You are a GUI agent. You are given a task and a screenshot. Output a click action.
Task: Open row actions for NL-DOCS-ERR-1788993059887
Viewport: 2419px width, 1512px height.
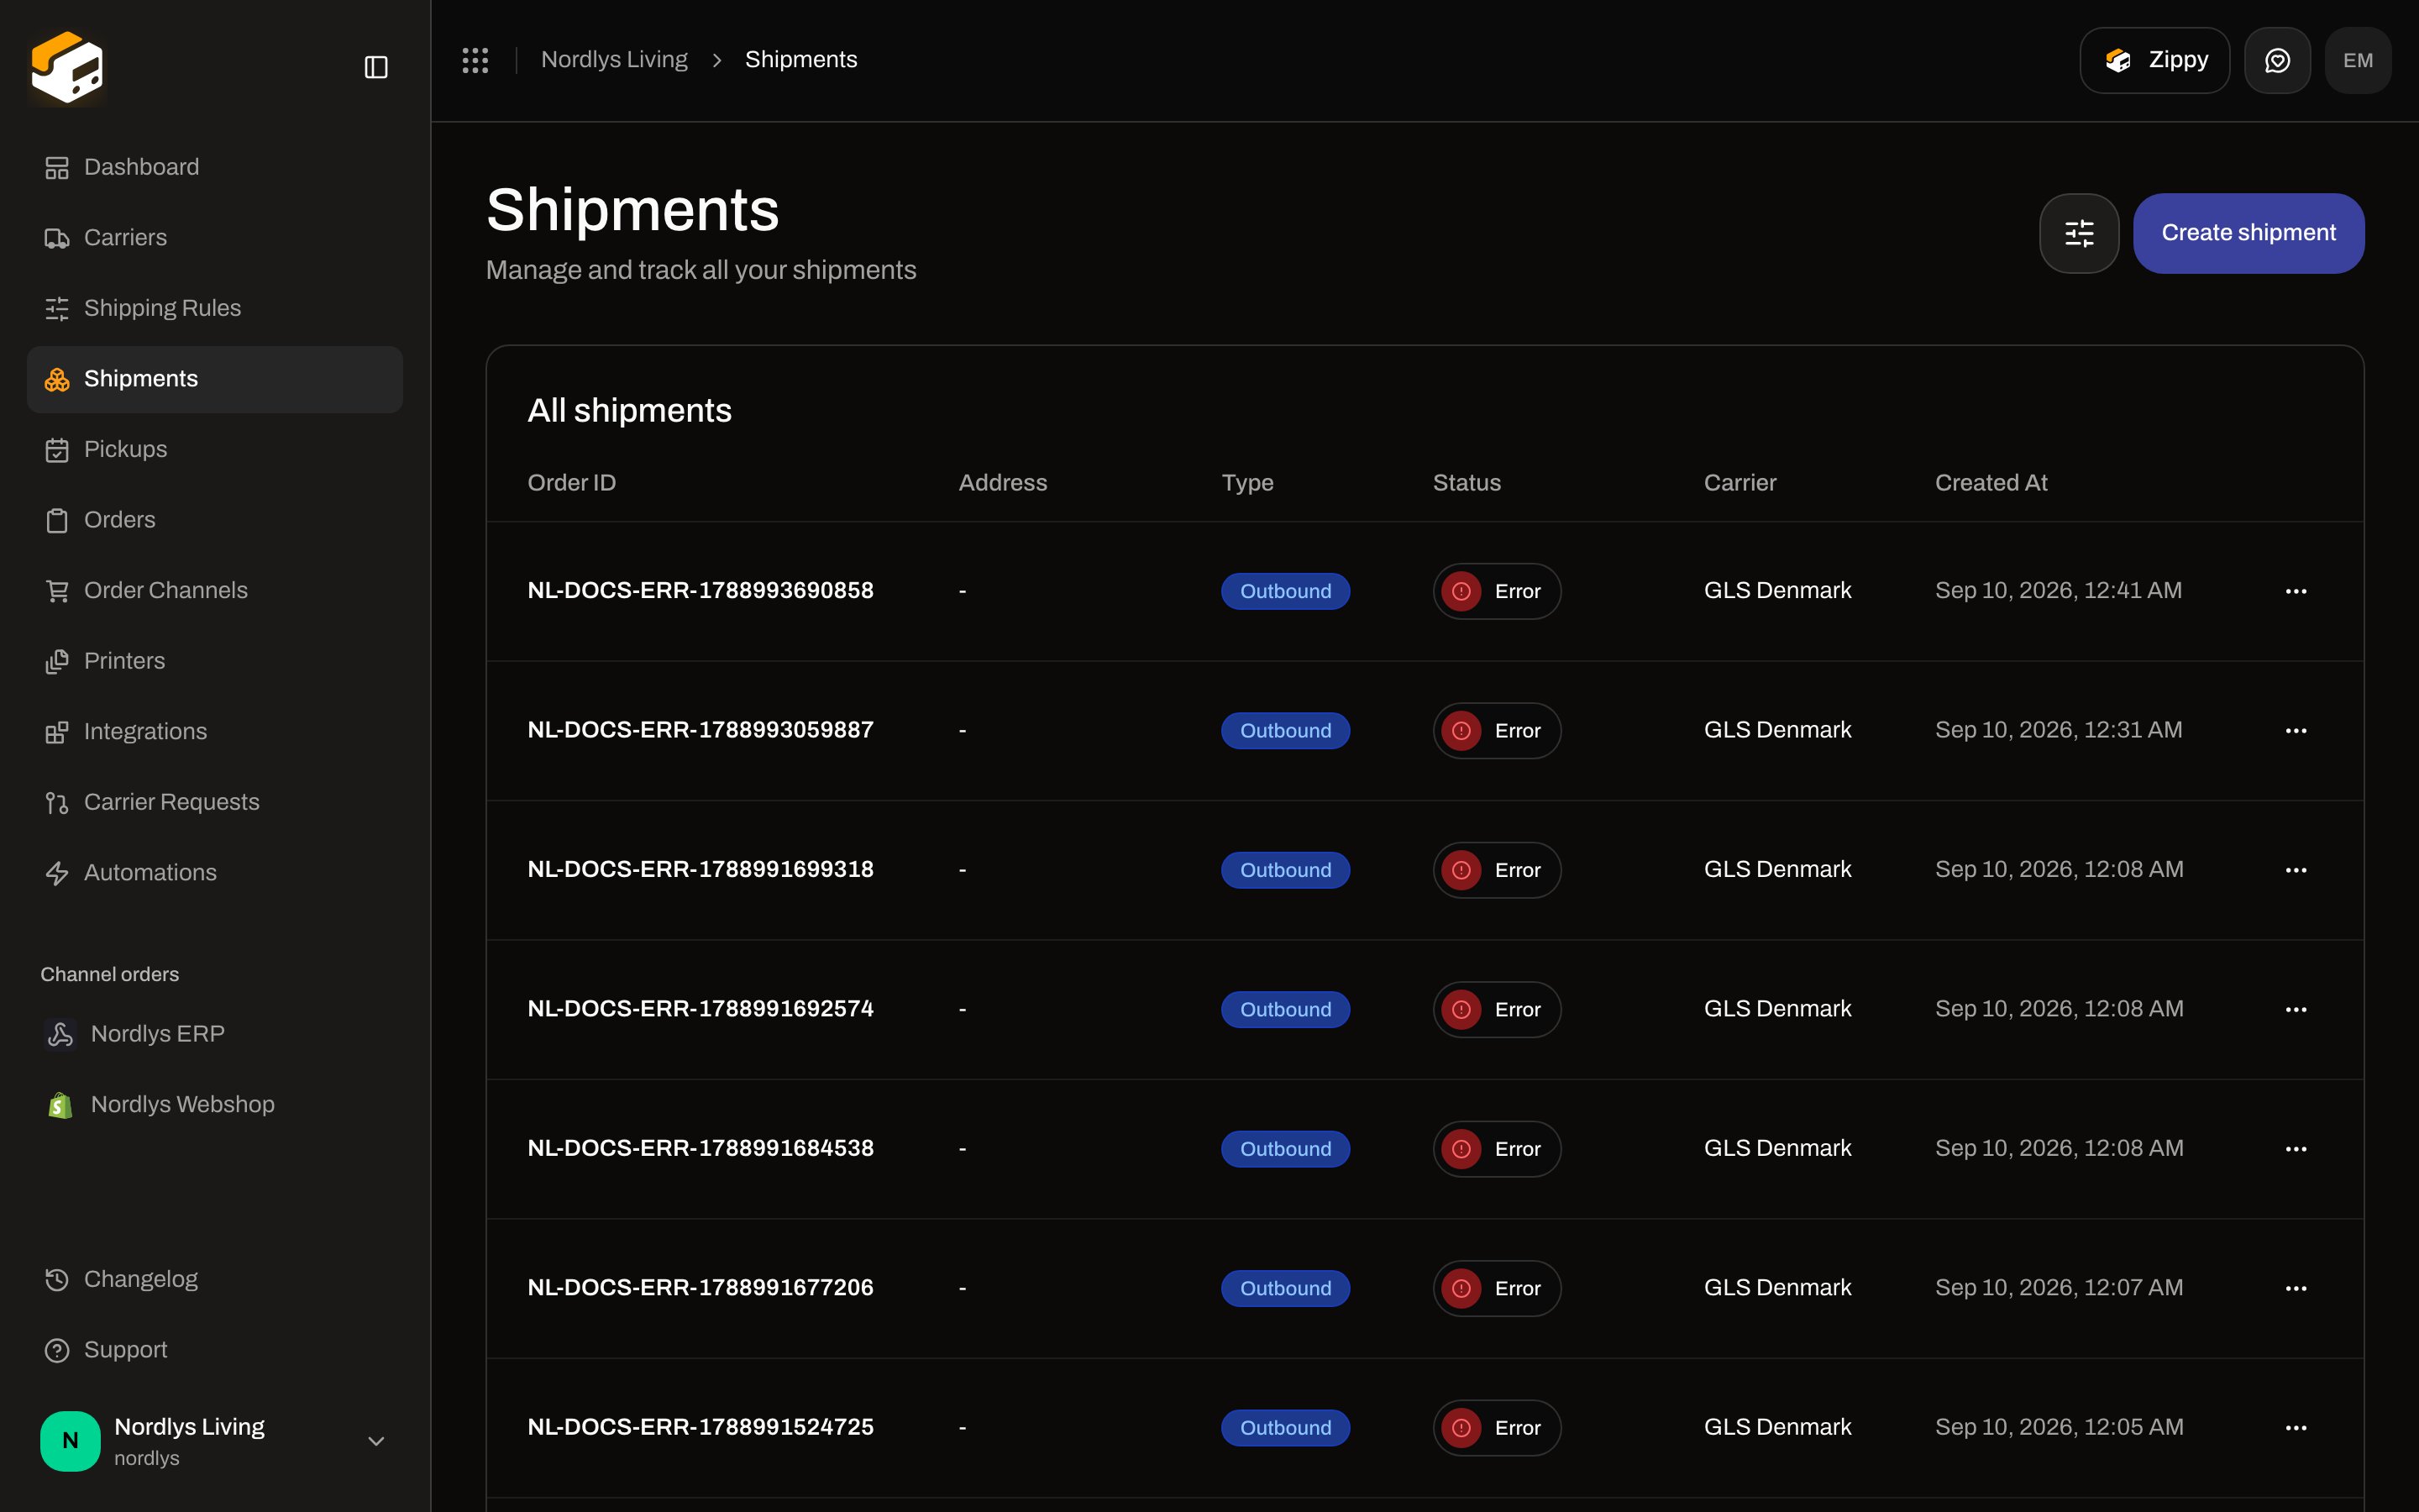click(2296, 730)
